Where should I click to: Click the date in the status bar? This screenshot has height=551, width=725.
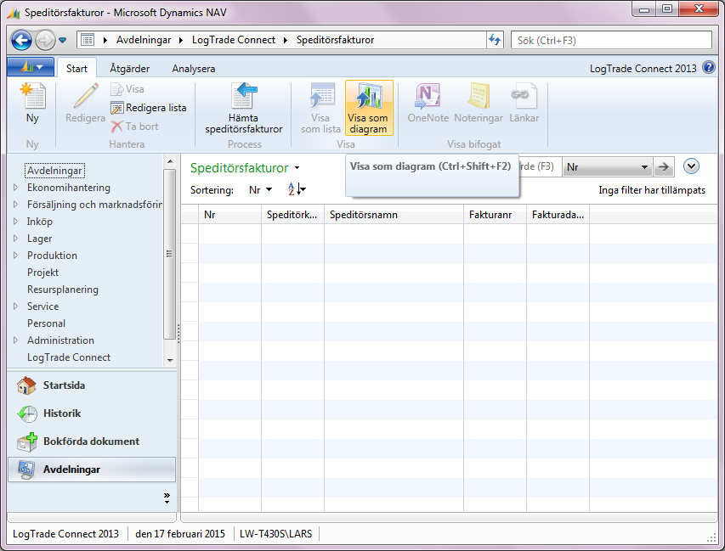point(180,534)
